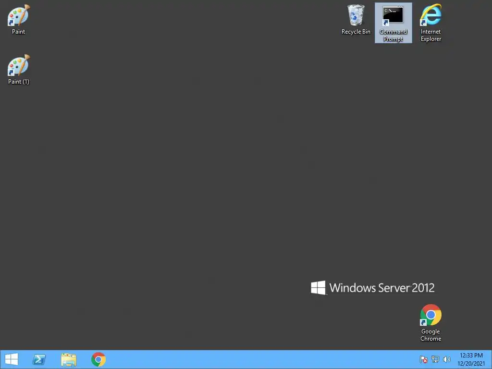This screenshot has width=492, height=369.
Task: Select the Internet Explorer desktop shortcut
Action: pyautogui.click(x=431, y=23)
